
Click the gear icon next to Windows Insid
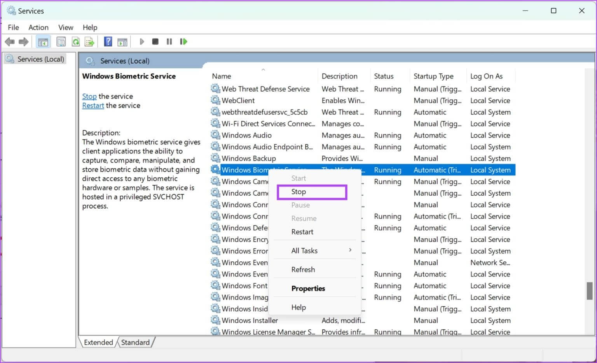(x=215, y=309)
